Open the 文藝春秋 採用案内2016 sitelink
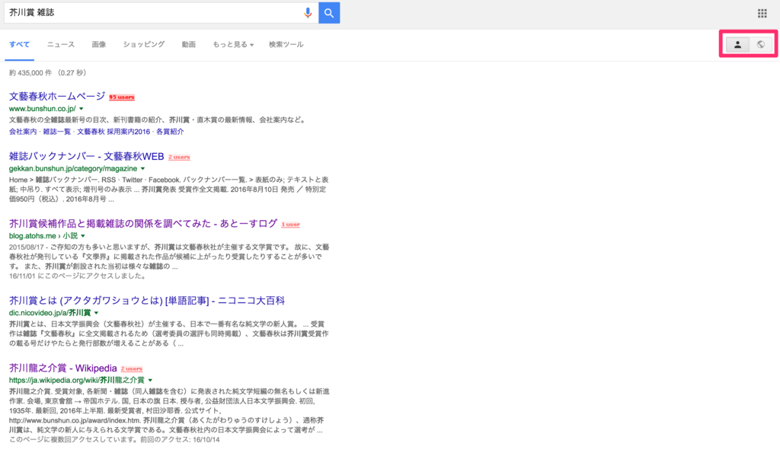The height and width of the screenshot is (456, 780). tap(113, 132)
